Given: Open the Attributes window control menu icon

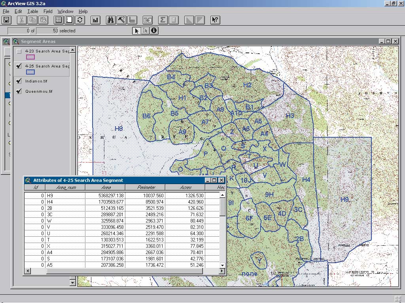Looking at the screenshot, I should (28, 180).
